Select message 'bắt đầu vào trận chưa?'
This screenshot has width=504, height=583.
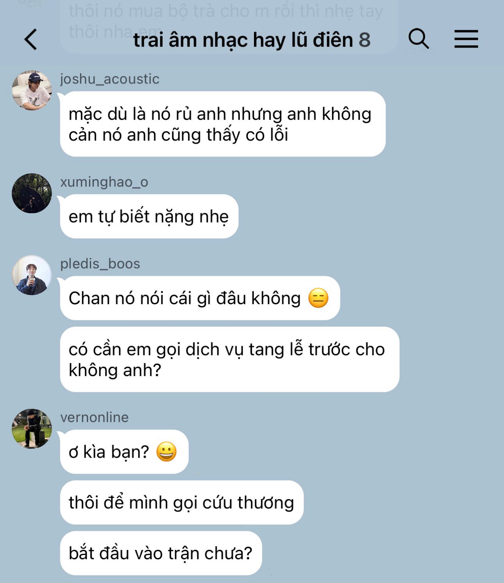click(x=161, y=553)
